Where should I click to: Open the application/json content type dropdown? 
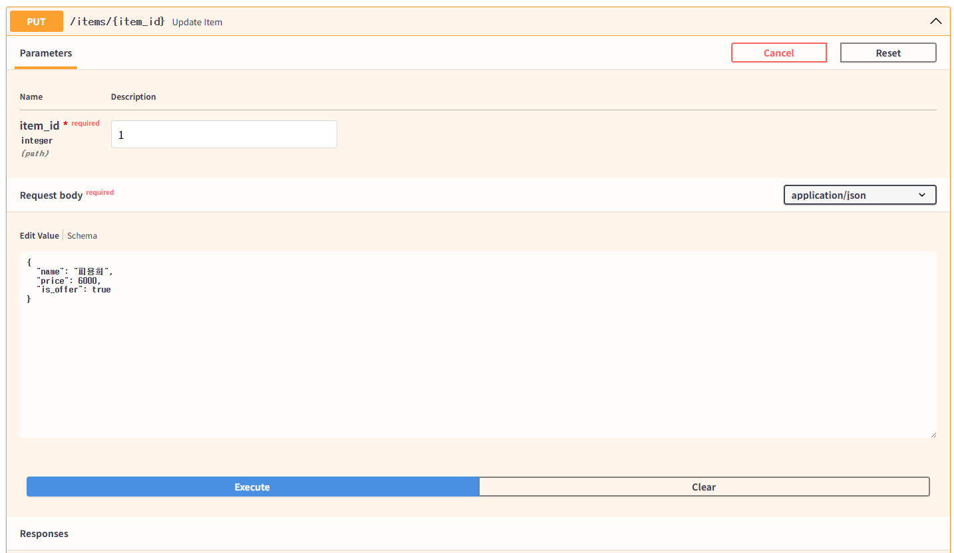click(860, 195)
